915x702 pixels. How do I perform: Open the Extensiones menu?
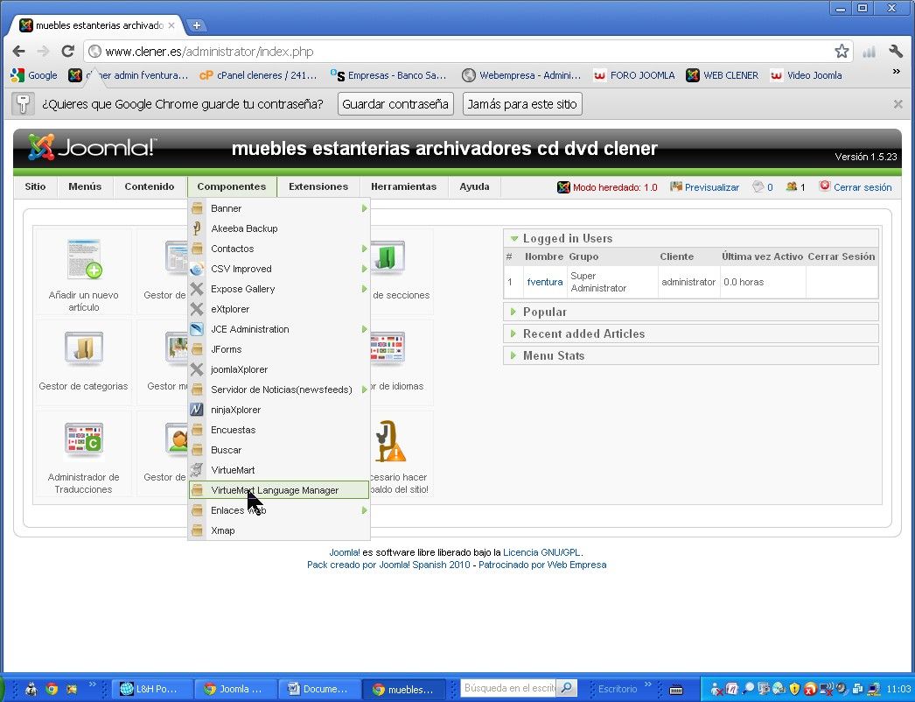[x=318, y=187]
